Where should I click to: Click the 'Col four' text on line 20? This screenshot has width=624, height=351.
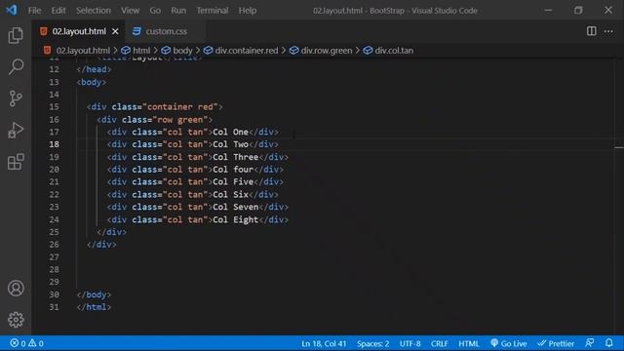click(233, 169)
